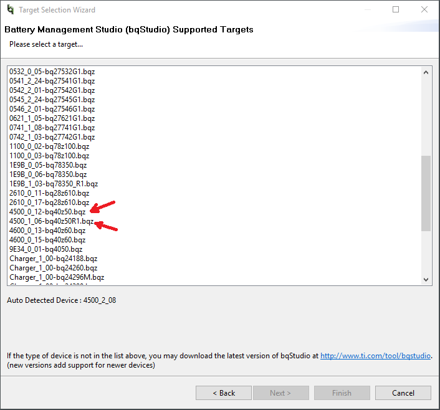Select 0541_2_24-bq27541G1.bqz target
The width and height of the screenshot is (440, 410).
pos(52,81)
